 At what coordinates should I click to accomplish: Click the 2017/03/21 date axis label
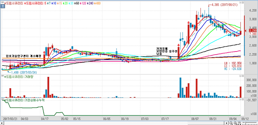coord(10,118)
